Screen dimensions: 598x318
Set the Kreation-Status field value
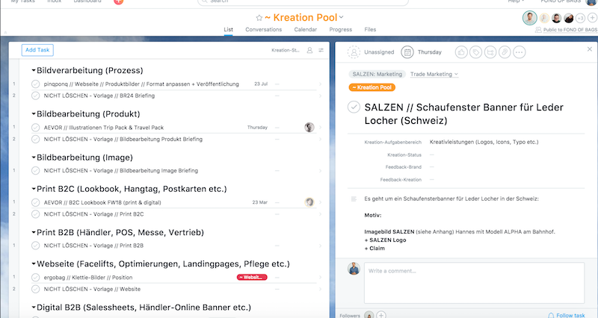click(x=432, y=155)
